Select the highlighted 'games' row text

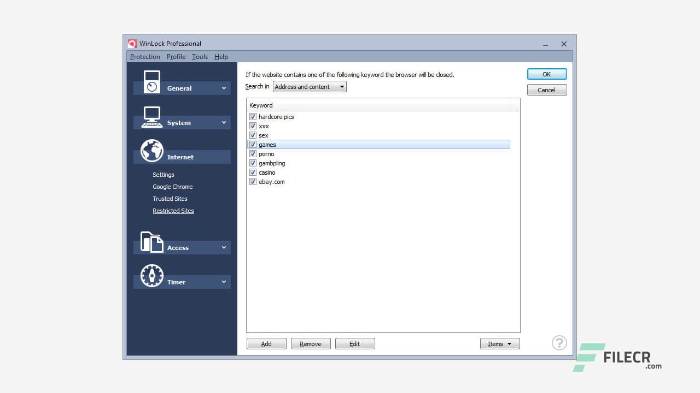pos(267,145)
